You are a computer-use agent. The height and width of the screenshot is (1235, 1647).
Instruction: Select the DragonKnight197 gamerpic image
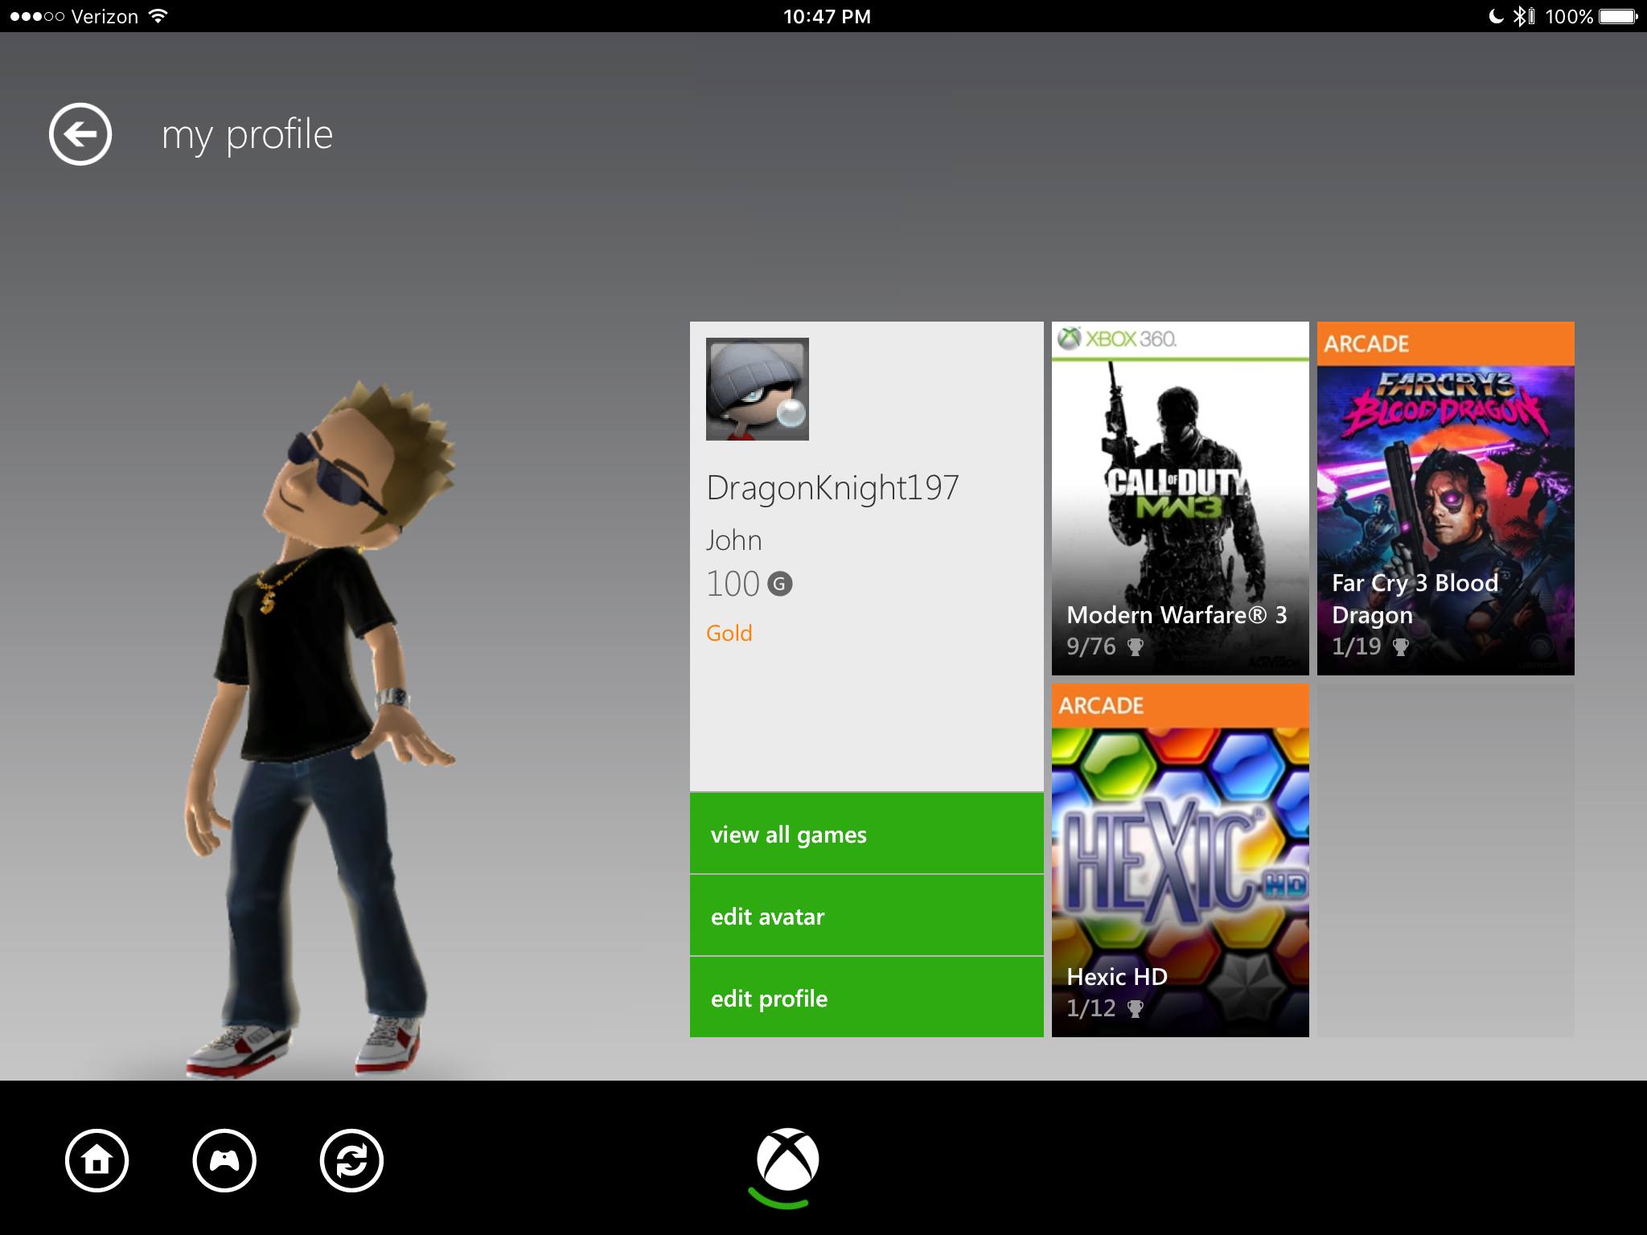758,389
